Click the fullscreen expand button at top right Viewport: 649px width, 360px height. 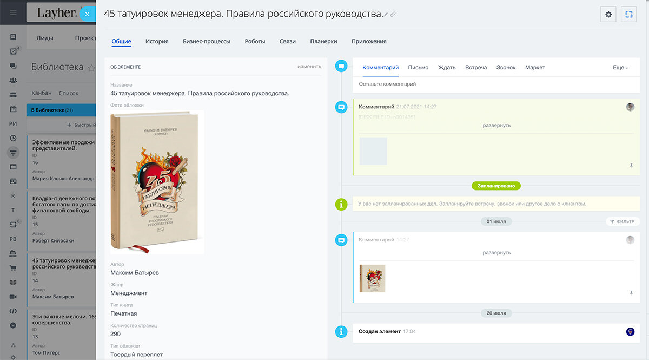click(628, 15)
